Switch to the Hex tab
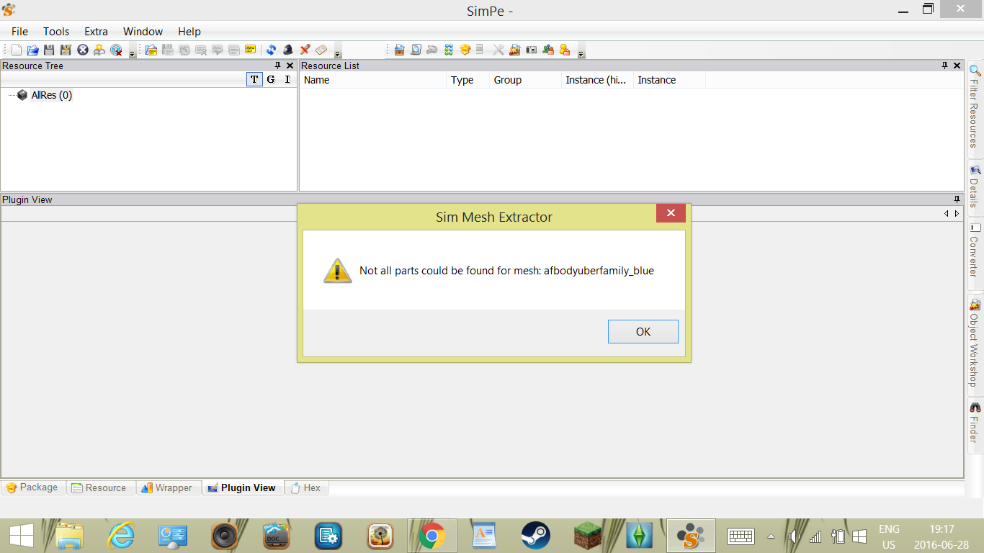Image resolution: width=984 pixels, height=553 pixels. (x=308, y=487)
